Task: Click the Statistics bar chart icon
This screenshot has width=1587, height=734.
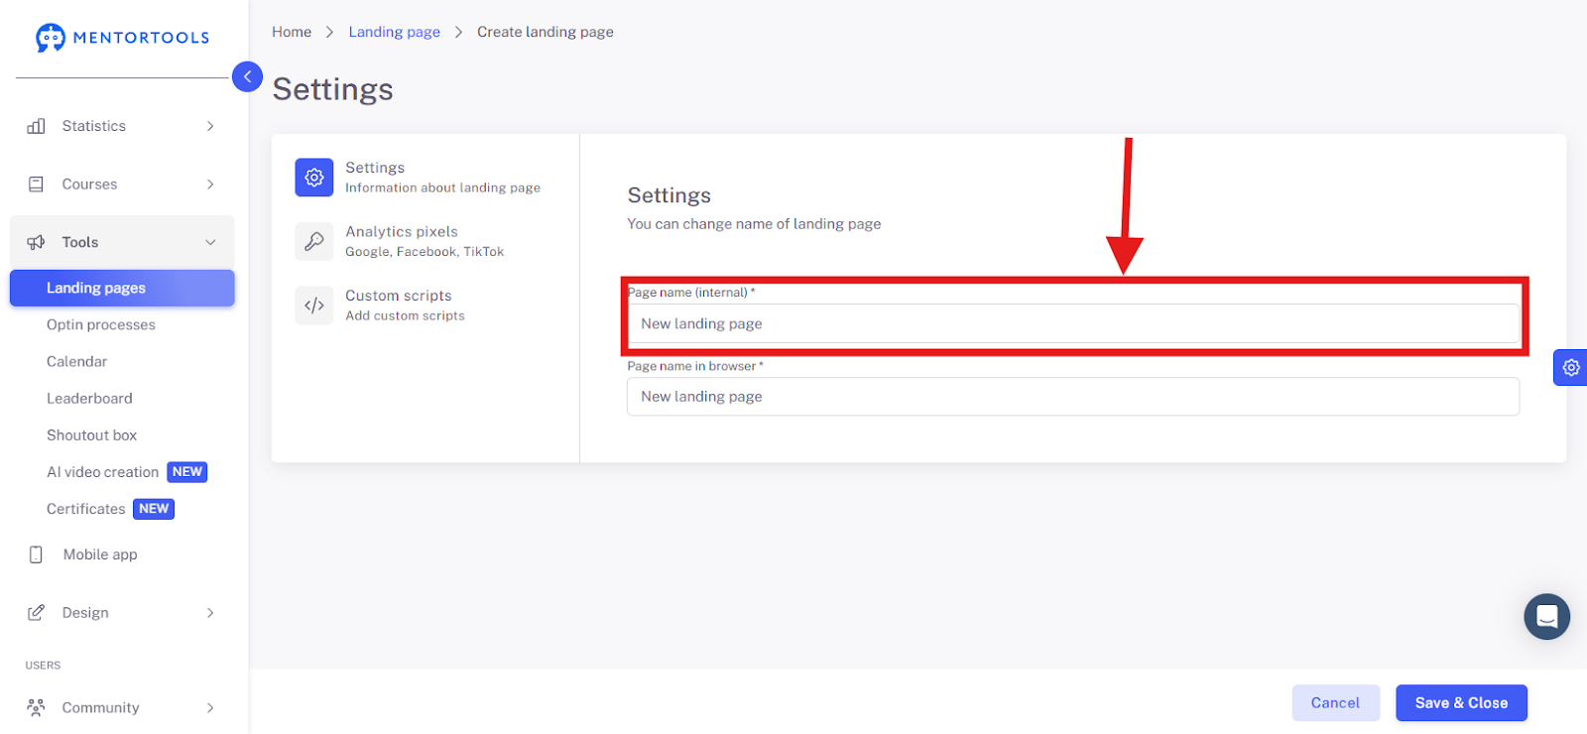Action: [x=37, y=126]
